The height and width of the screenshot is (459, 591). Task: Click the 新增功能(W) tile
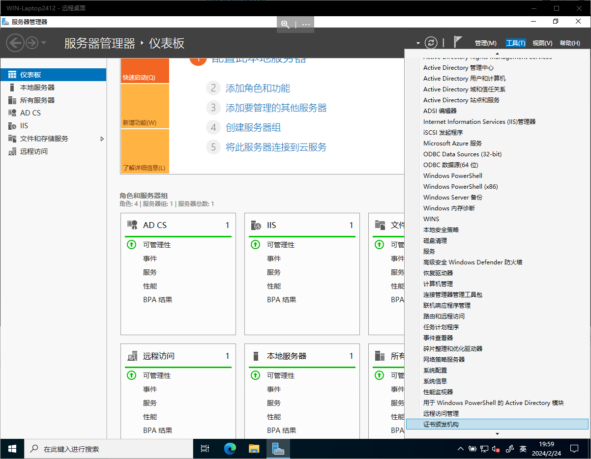pos(145,106)
